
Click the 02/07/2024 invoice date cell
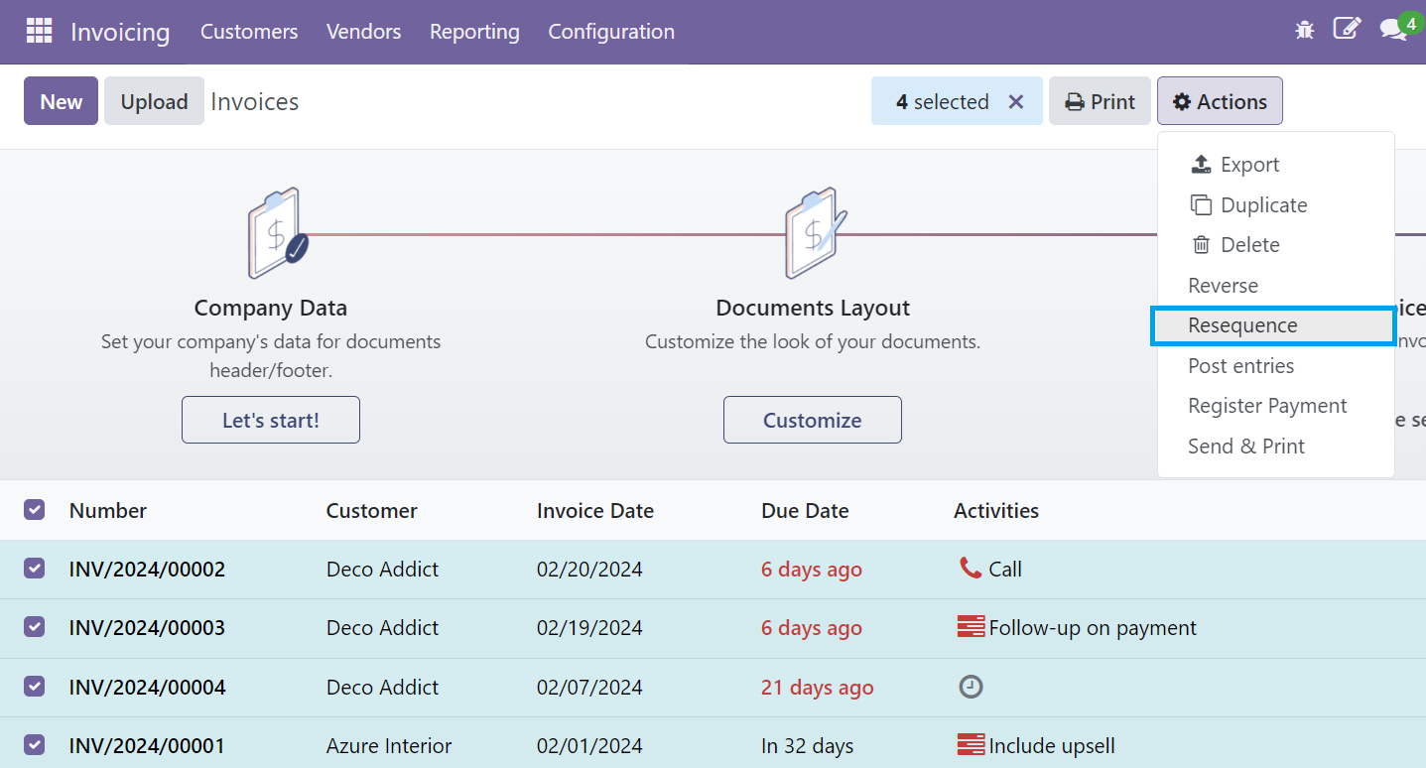589,687
